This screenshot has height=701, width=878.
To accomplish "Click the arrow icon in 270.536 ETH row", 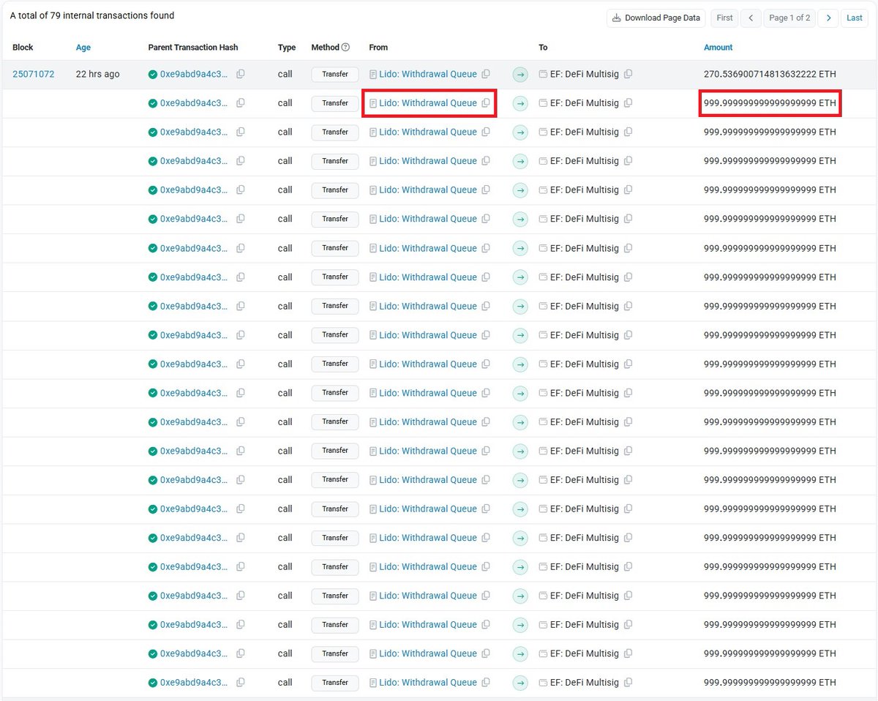I will 520,75.
